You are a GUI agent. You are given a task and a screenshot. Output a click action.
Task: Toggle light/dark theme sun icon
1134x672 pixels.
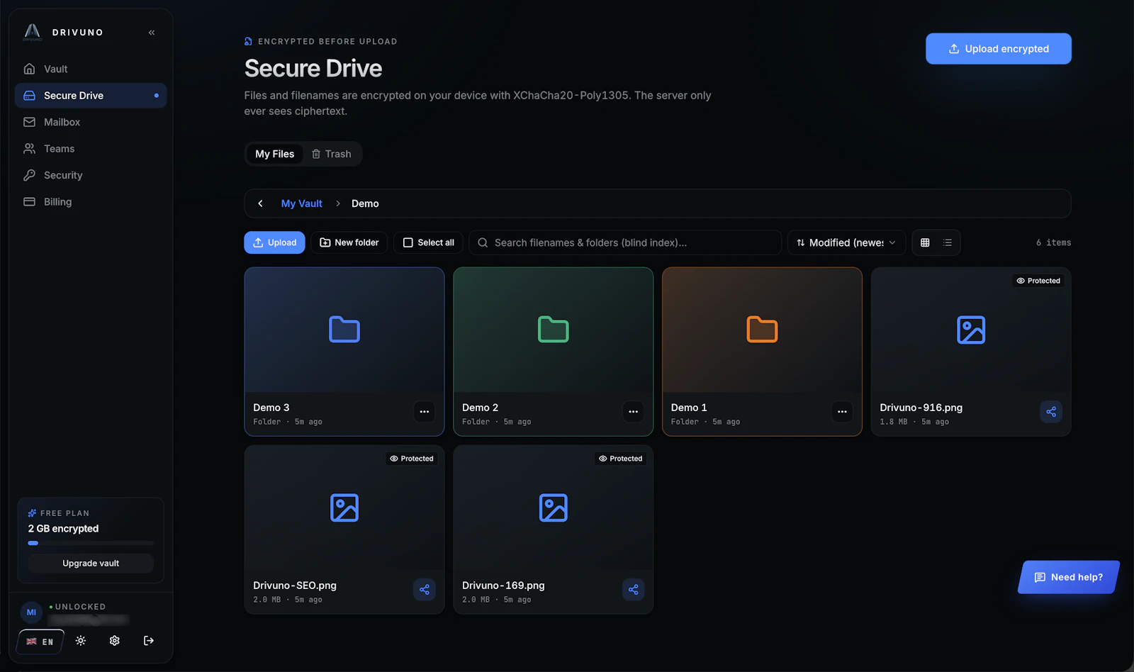[x=81, y=641]
